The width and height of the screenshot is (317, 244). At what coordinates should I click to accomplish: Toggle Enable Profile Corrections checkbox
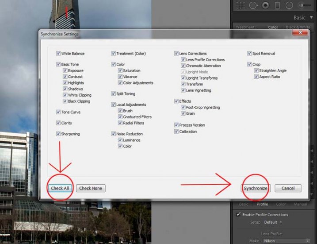pos(239,215)
